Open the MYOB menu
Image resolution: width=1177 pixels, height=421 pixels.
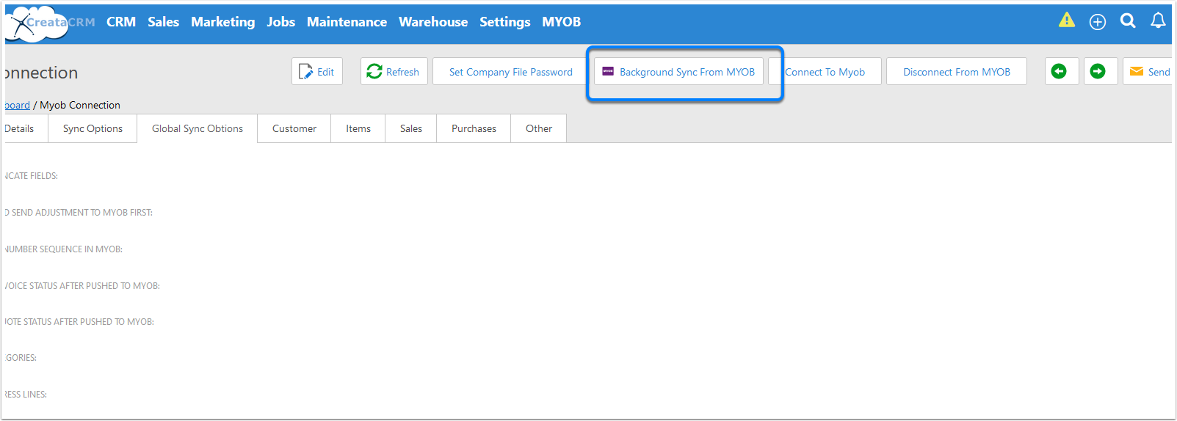point(562,22)
